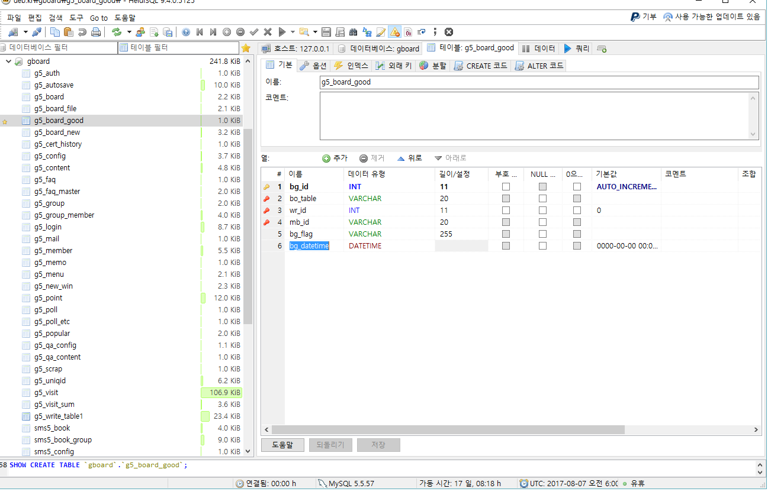Toggle allow NULL checkbox for bg_flag row
The image size is (771, 498).
[x=542, y=234]
